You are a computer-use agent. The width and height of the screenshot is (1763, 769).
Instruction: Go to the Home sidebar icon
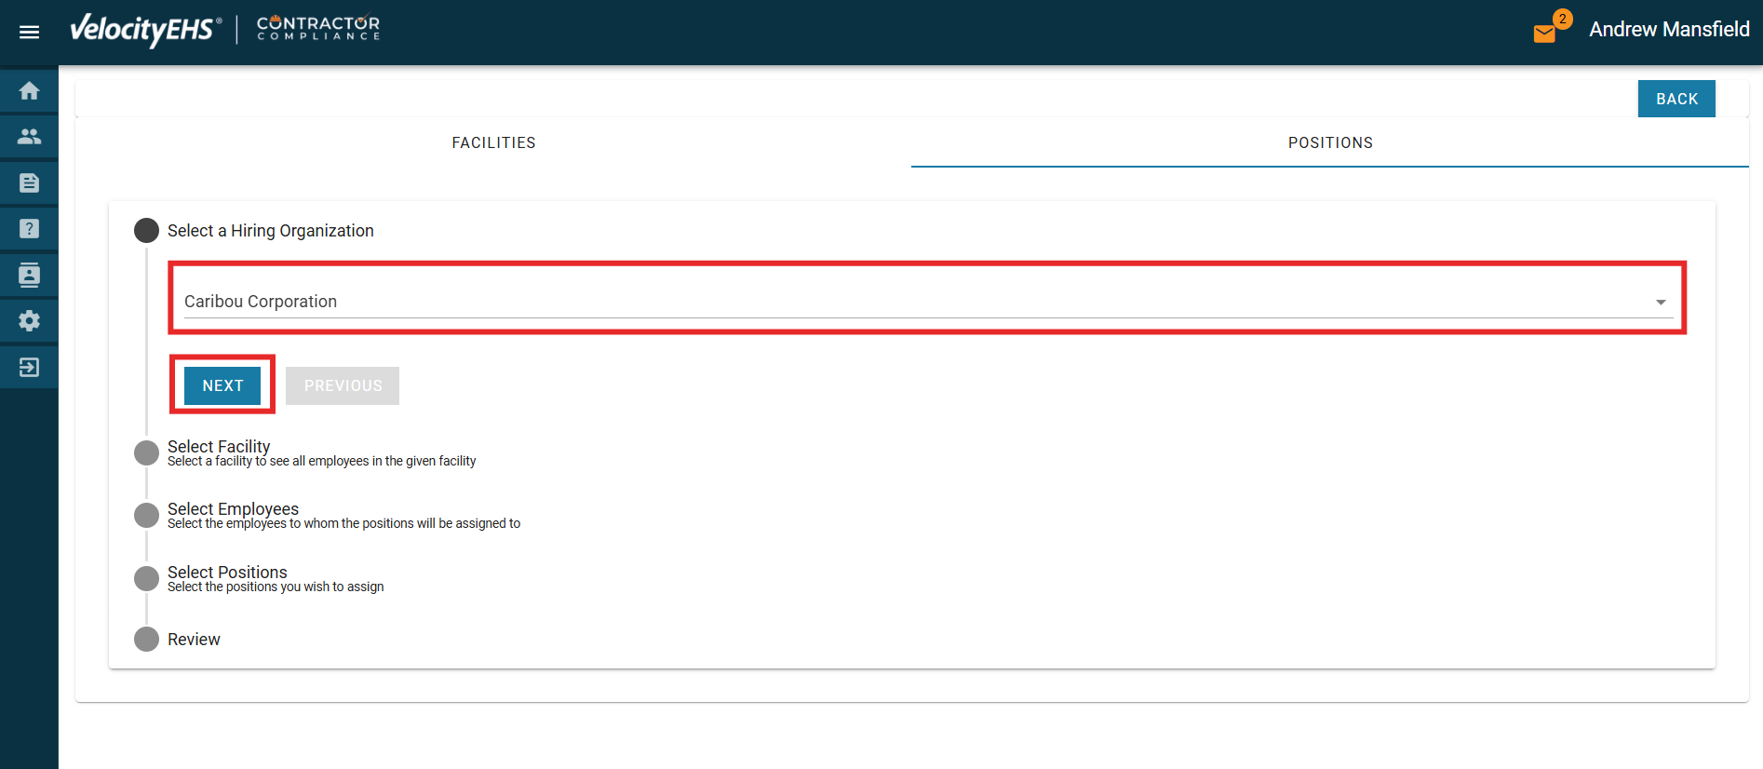(29, 90)
